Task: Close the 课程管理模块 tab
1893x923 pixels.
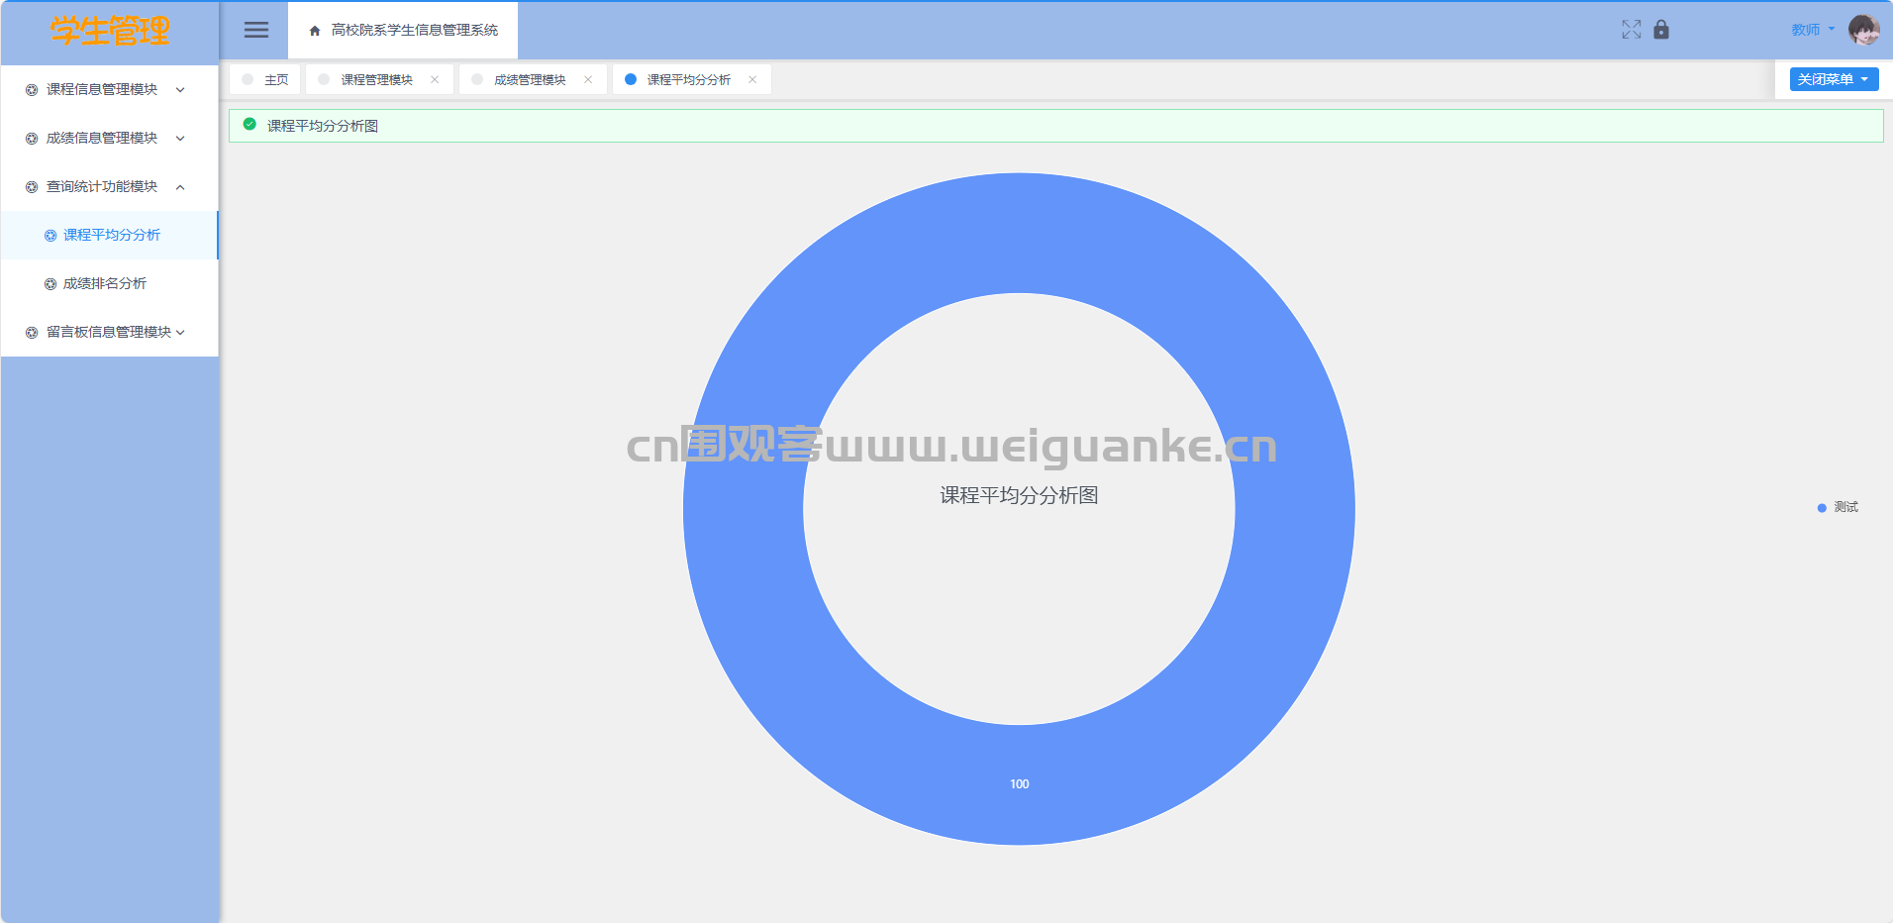Action: [x=435, y=79]
